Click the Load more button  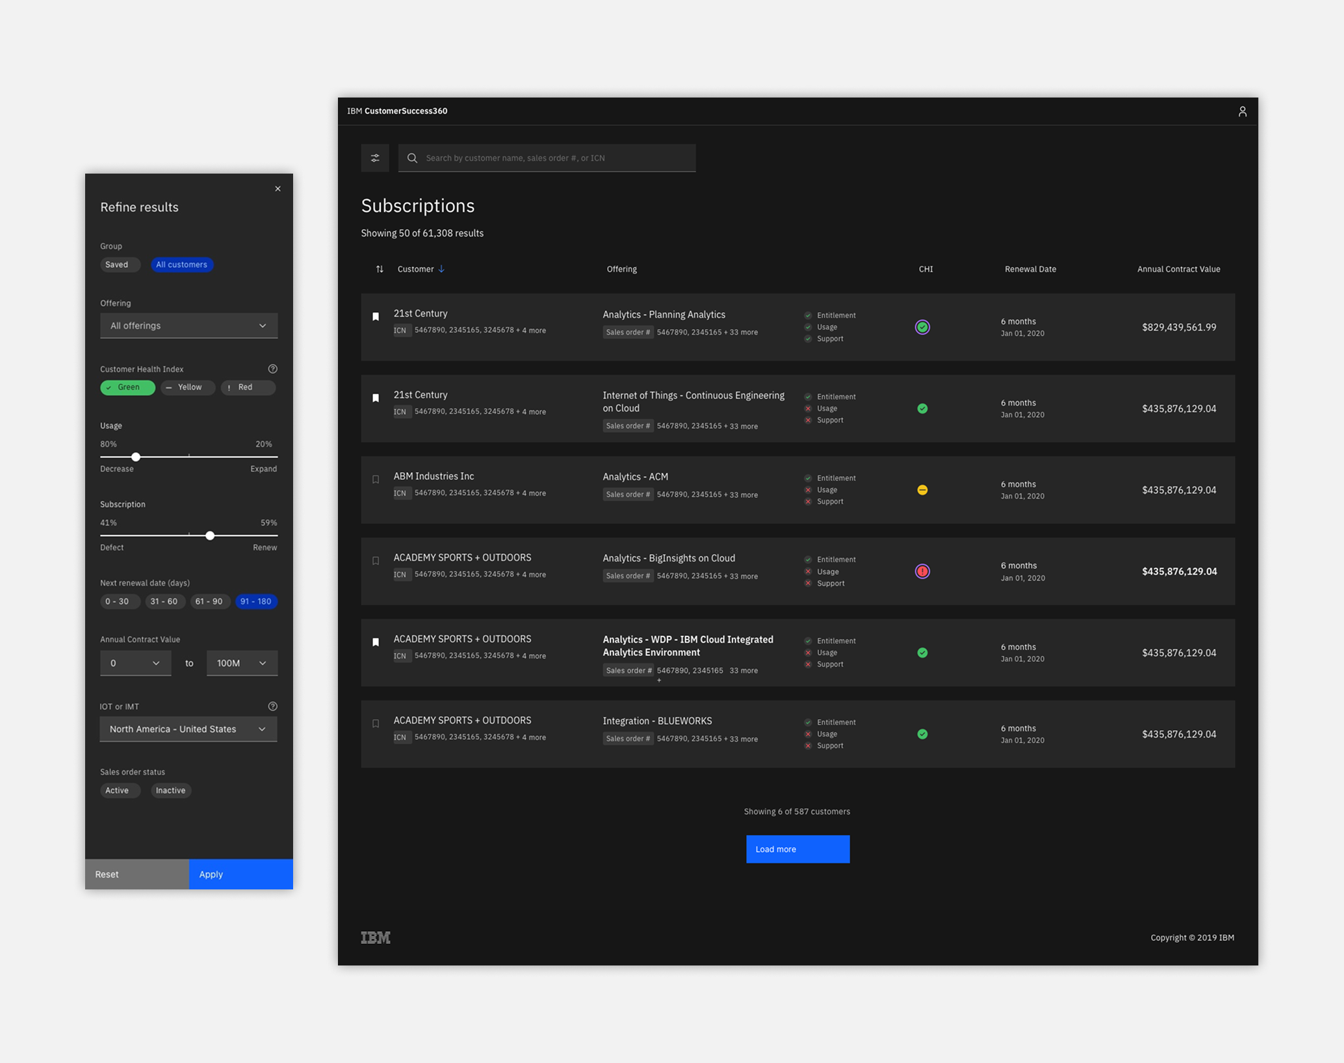point(797,849)
